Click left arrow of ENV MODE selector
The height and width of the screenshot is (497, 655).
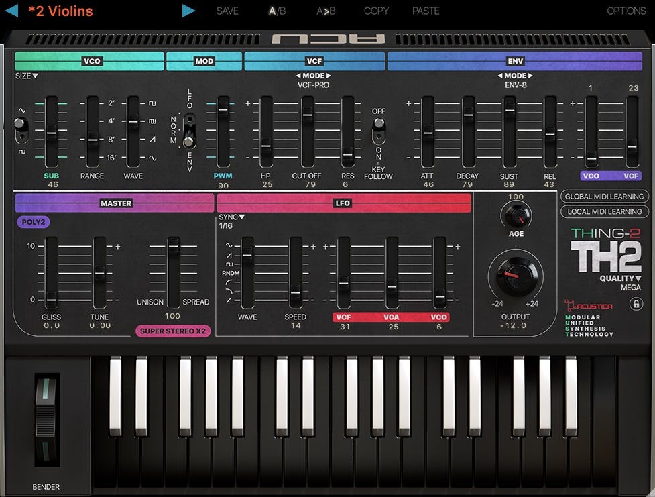500,76
